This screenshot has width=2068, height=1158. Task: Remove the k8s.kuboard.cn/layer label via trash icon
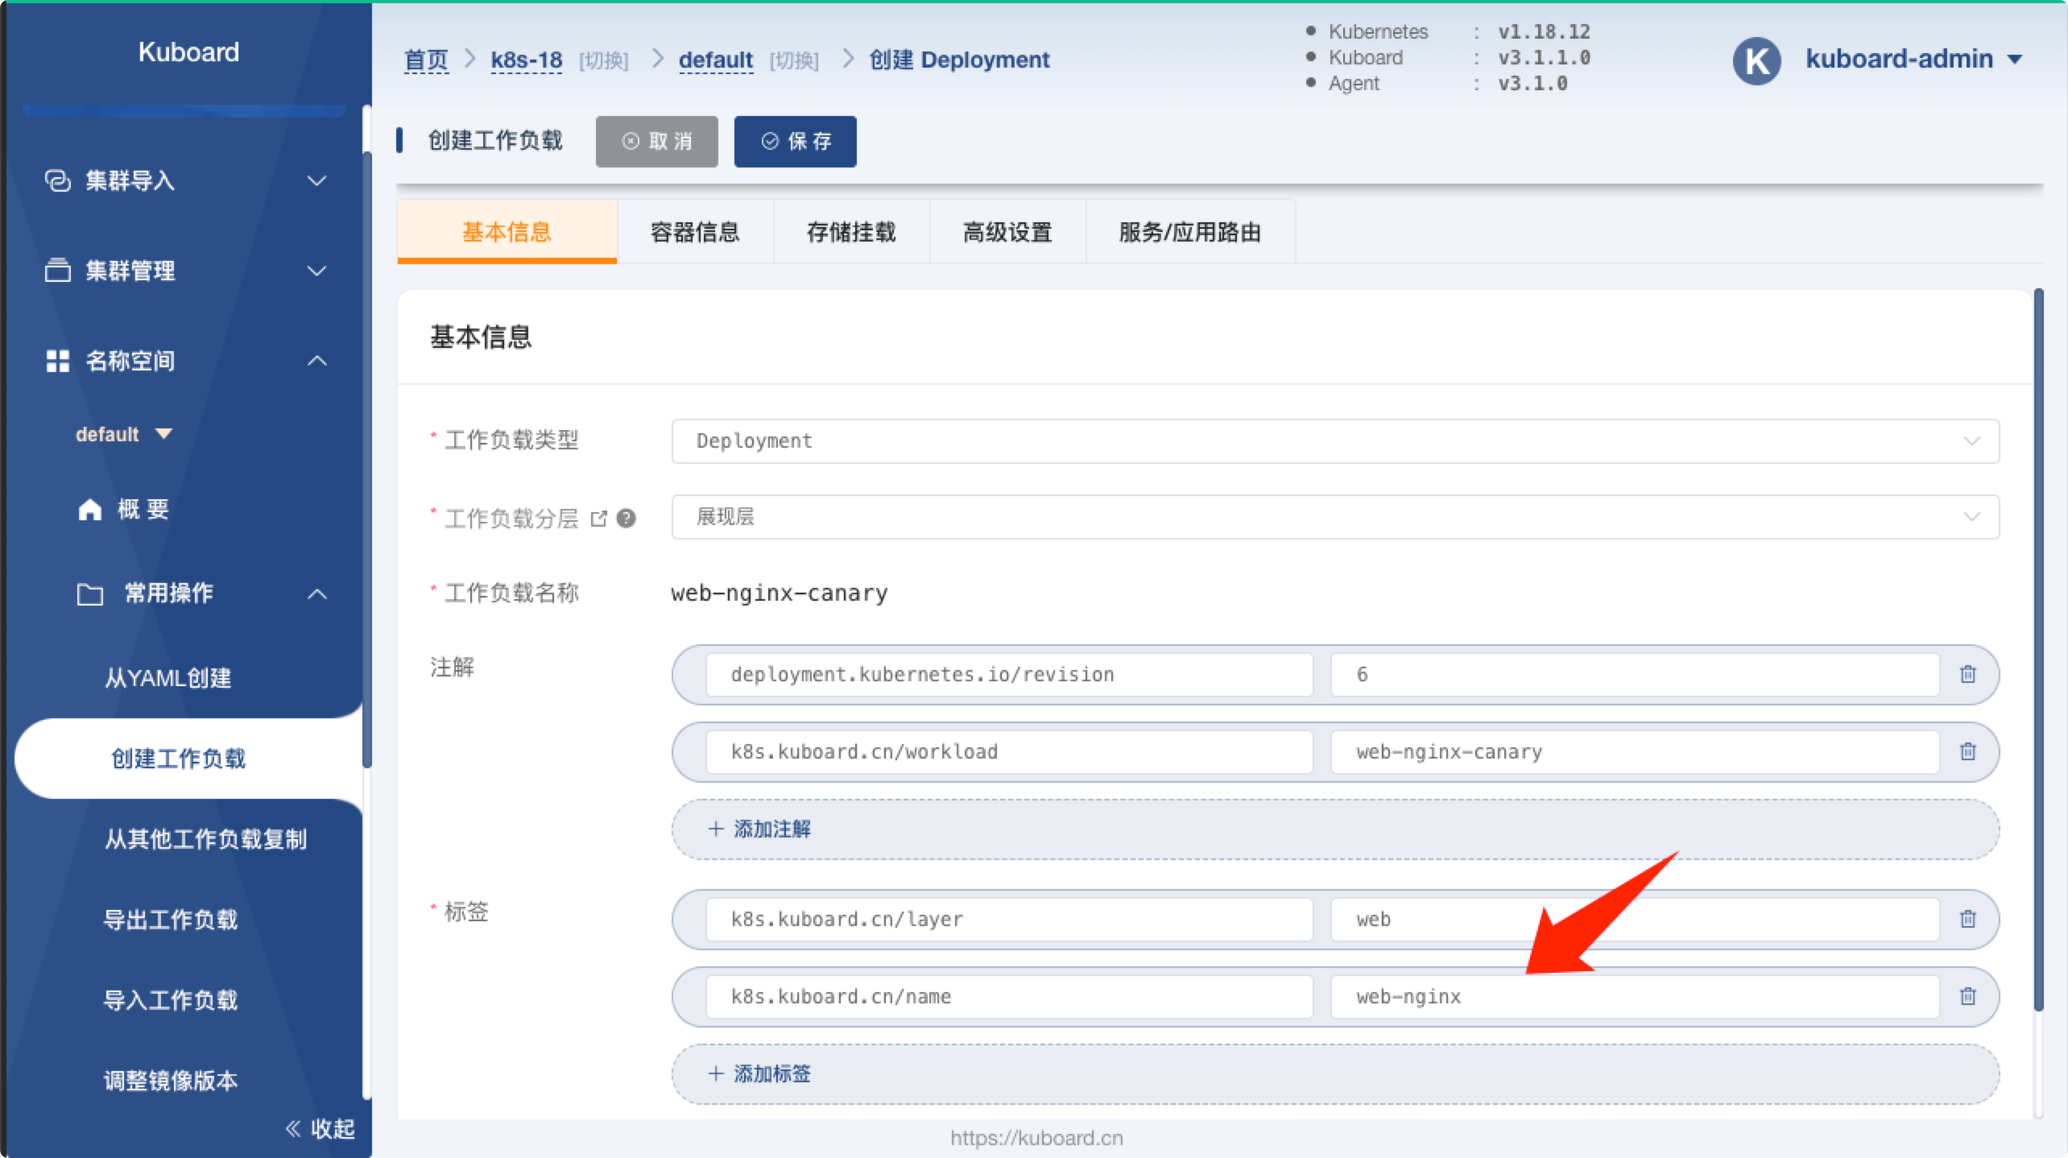1967,919
